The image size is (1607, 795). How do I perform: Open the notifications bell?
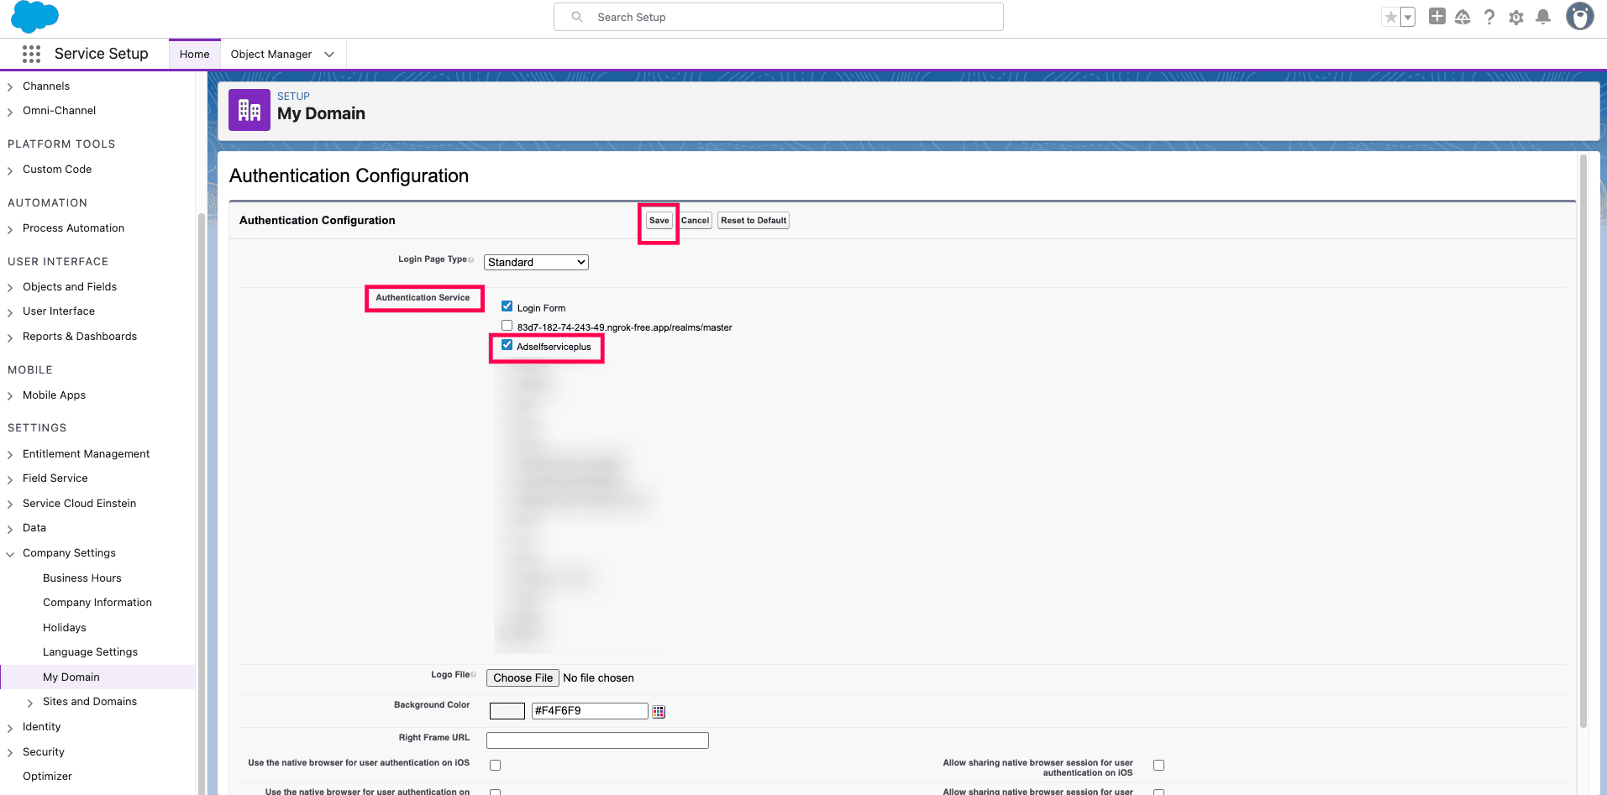click(x=1544, y=17)
